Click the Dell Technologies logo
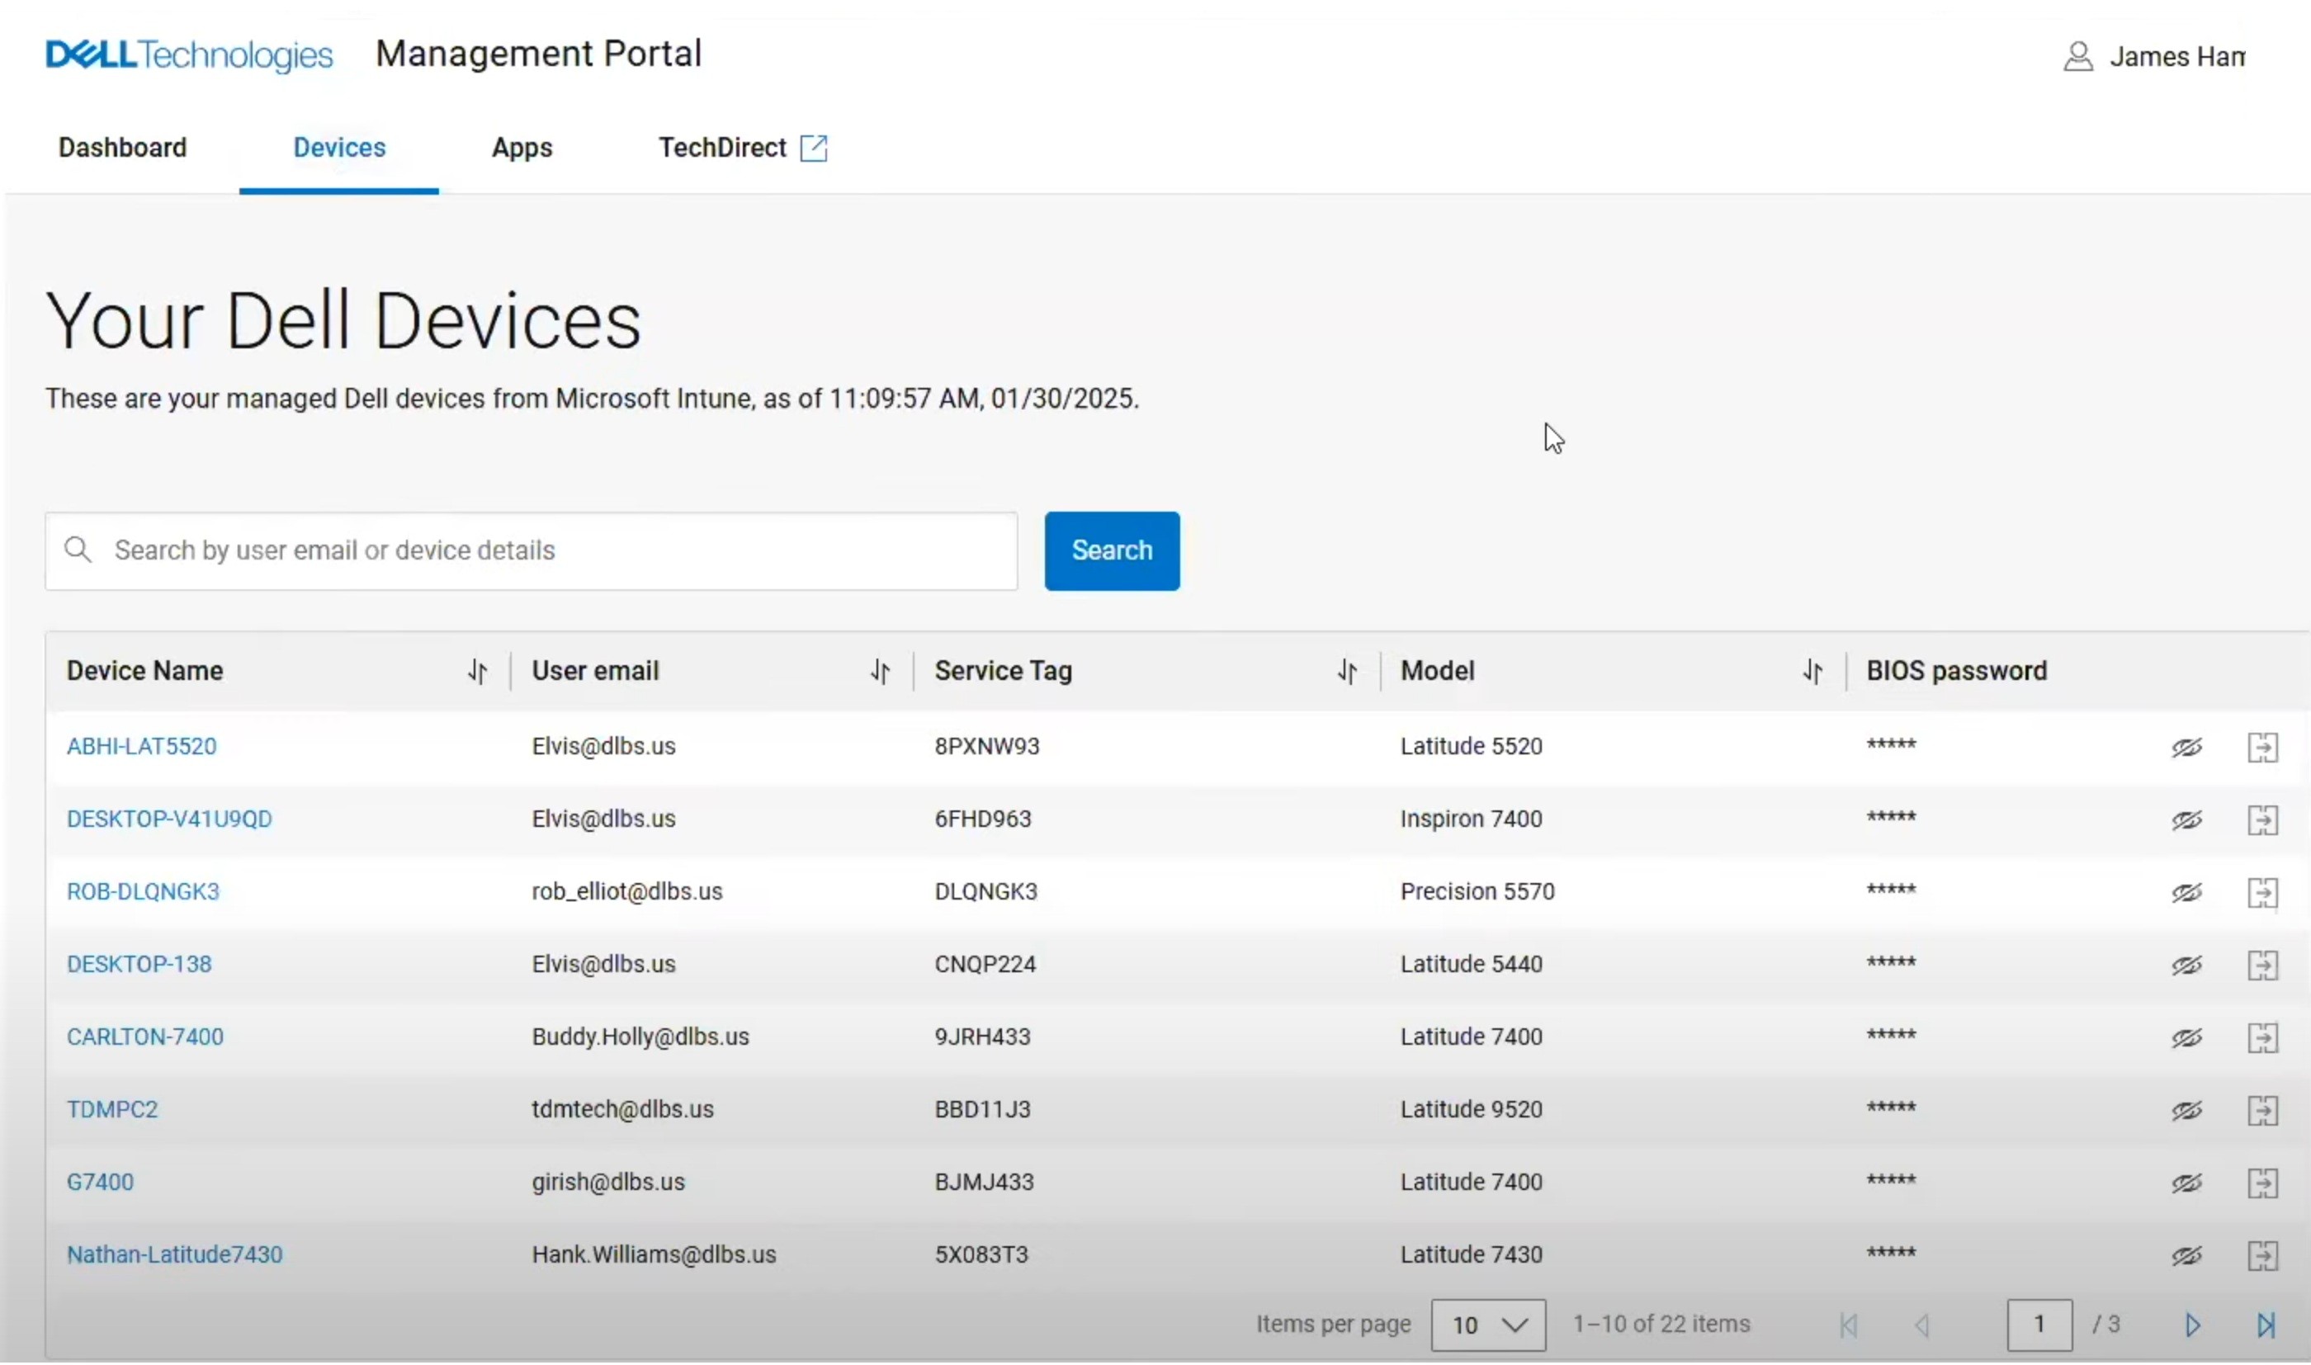The image size is (2311, 1365). coord(187,54)
